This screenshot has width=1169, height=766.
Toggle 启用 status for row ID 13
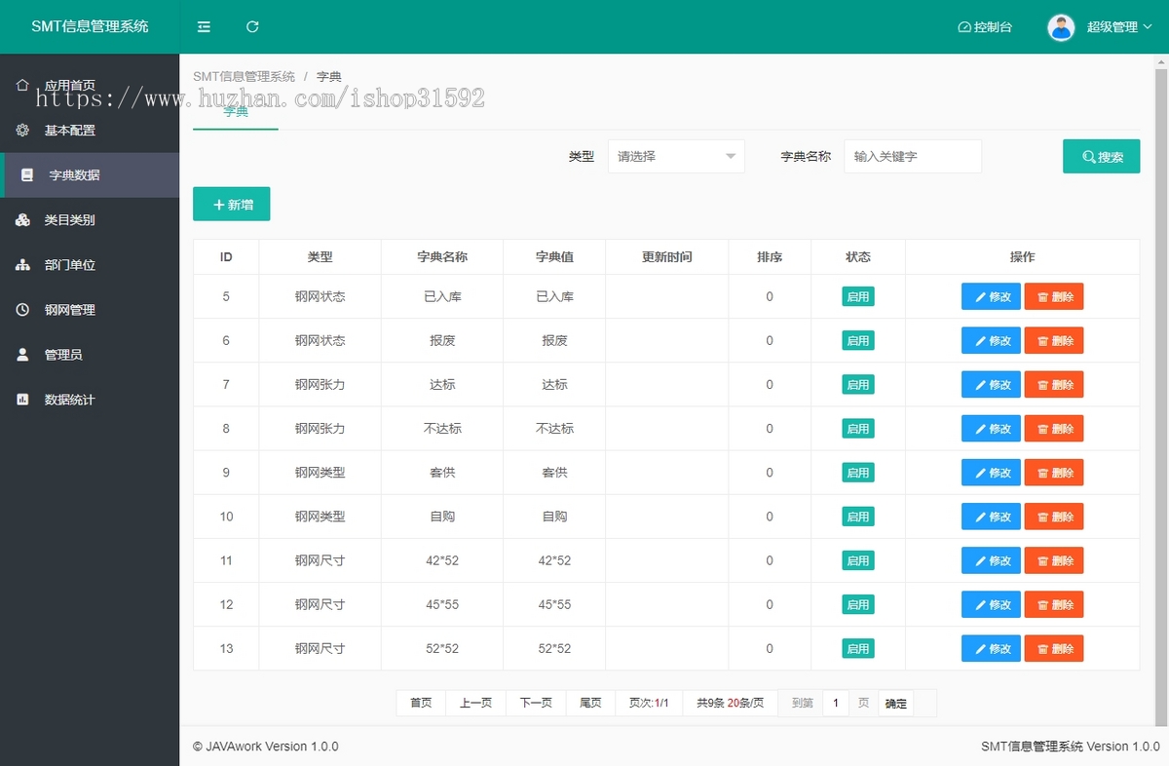pyautogui.click(x=858, y=647)
